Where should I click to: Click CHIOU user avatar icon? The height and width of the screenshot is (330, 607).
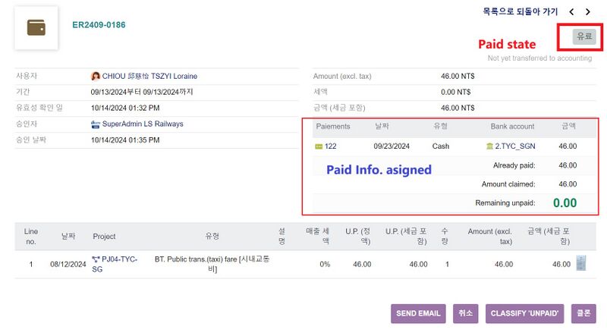(96, 77)
